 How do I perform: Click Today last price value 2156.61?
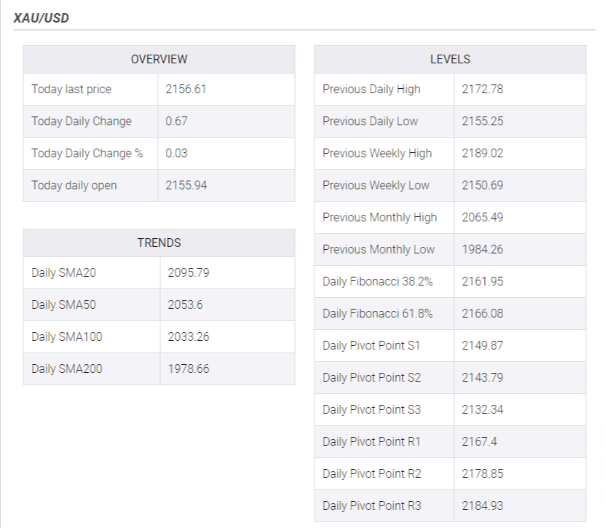[186, 90]
